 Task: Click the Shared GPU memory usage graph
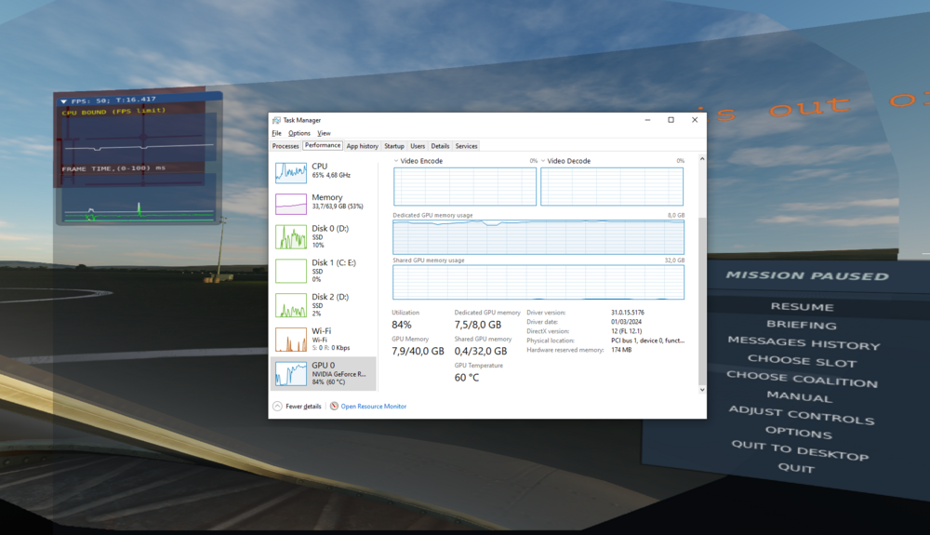(538, 282)
